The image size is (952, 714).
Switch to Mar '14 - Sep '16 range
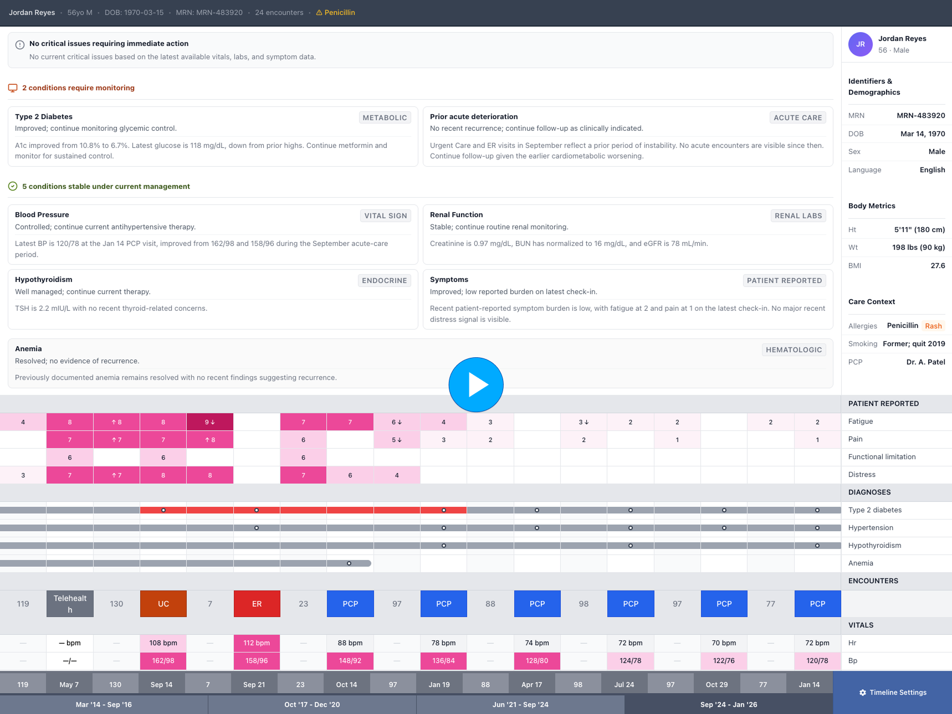(104, 705)
